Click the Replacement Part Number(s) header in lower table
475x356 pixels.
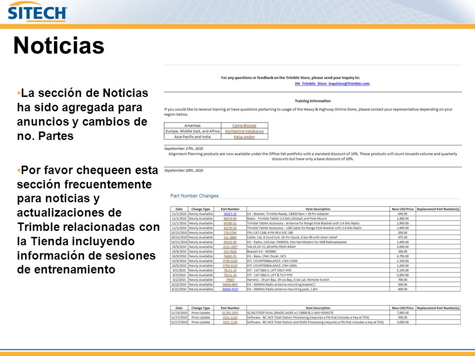point(438,308)
